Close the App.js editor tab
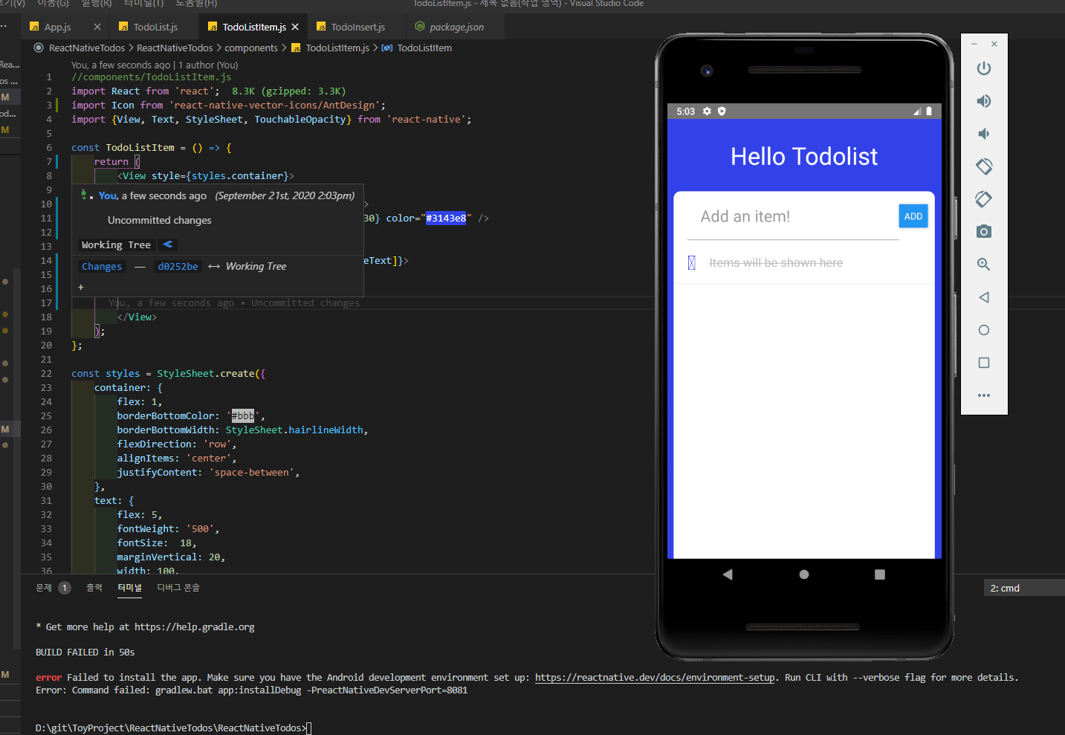1065x735 pixels. tap(97, 27)
